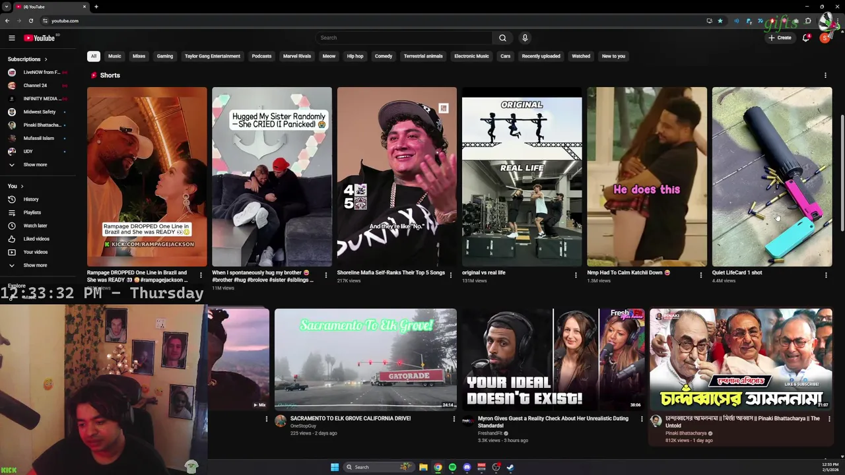
Task: Click the browser address bar
Action: click(x=370, y=20)
